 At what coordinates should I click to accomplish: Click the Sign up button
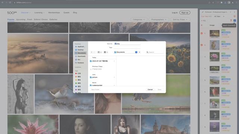point(185,13)
